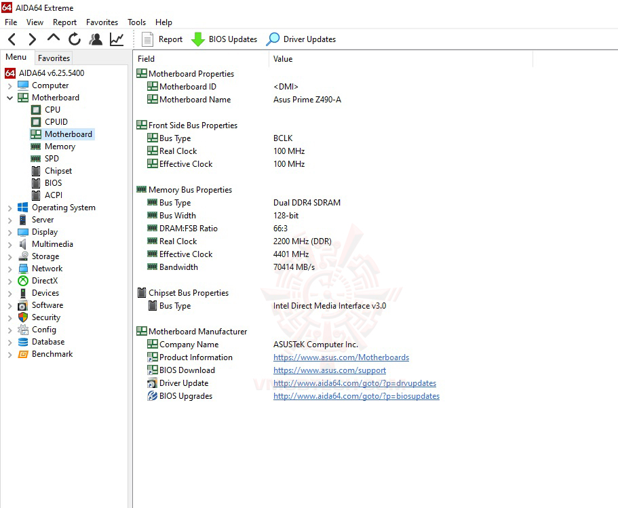The width and height of the screenshot is (618, 508).
Task: Select the SPD item in tree
Action: (x=52, y=159)
